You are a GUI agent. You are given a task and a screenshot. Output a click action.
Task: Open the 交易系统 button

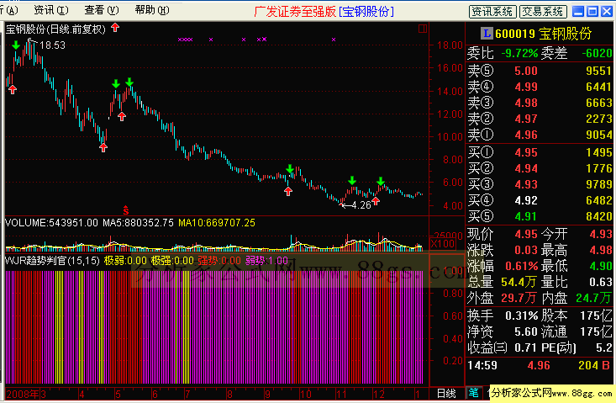(544, 12)
